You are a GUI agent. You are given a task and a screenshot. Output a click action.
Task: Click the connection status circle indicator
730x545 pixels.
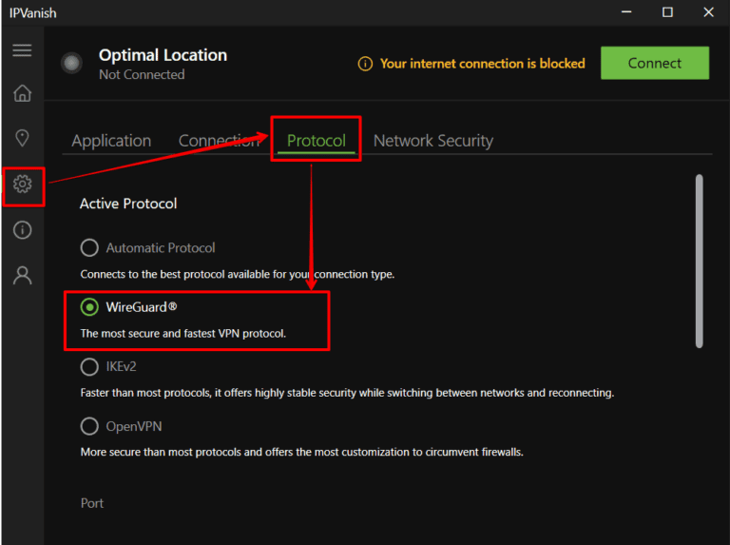pos(71,64)
